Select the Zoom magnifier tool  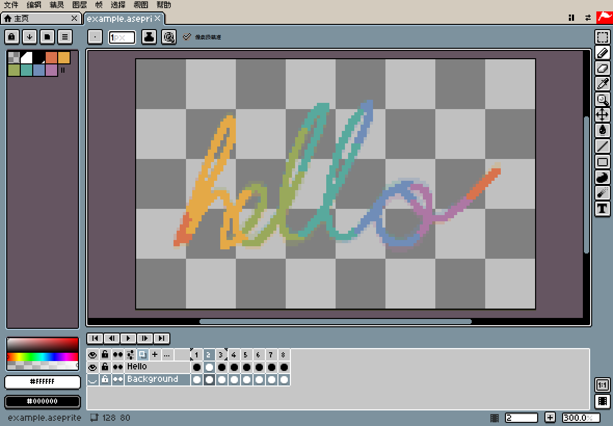point(603,99)
